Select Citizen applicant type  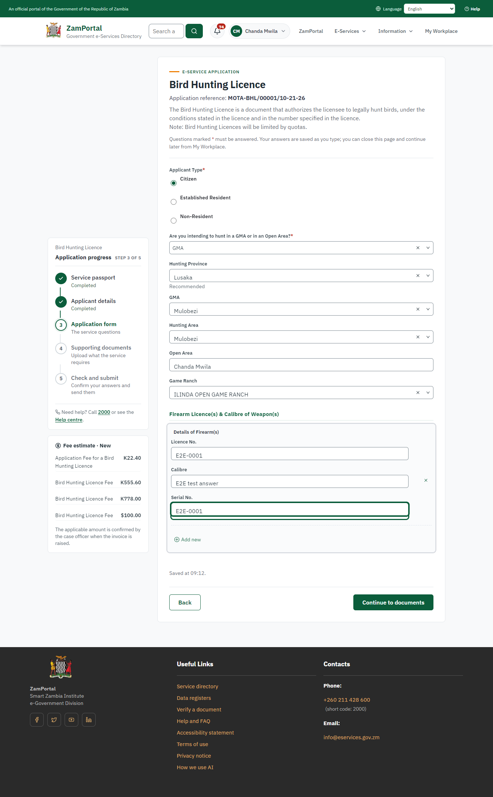point(174,183)
